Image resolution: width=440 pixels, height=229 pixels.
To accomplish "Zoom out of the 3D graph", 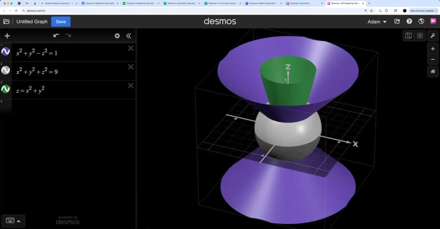I will 433,59.
